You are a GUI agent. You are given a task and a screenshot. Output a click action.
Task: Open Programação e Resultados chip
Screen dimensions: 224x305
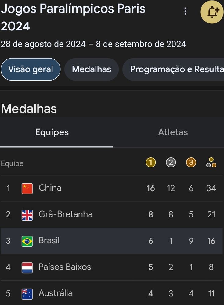[174, 69]
